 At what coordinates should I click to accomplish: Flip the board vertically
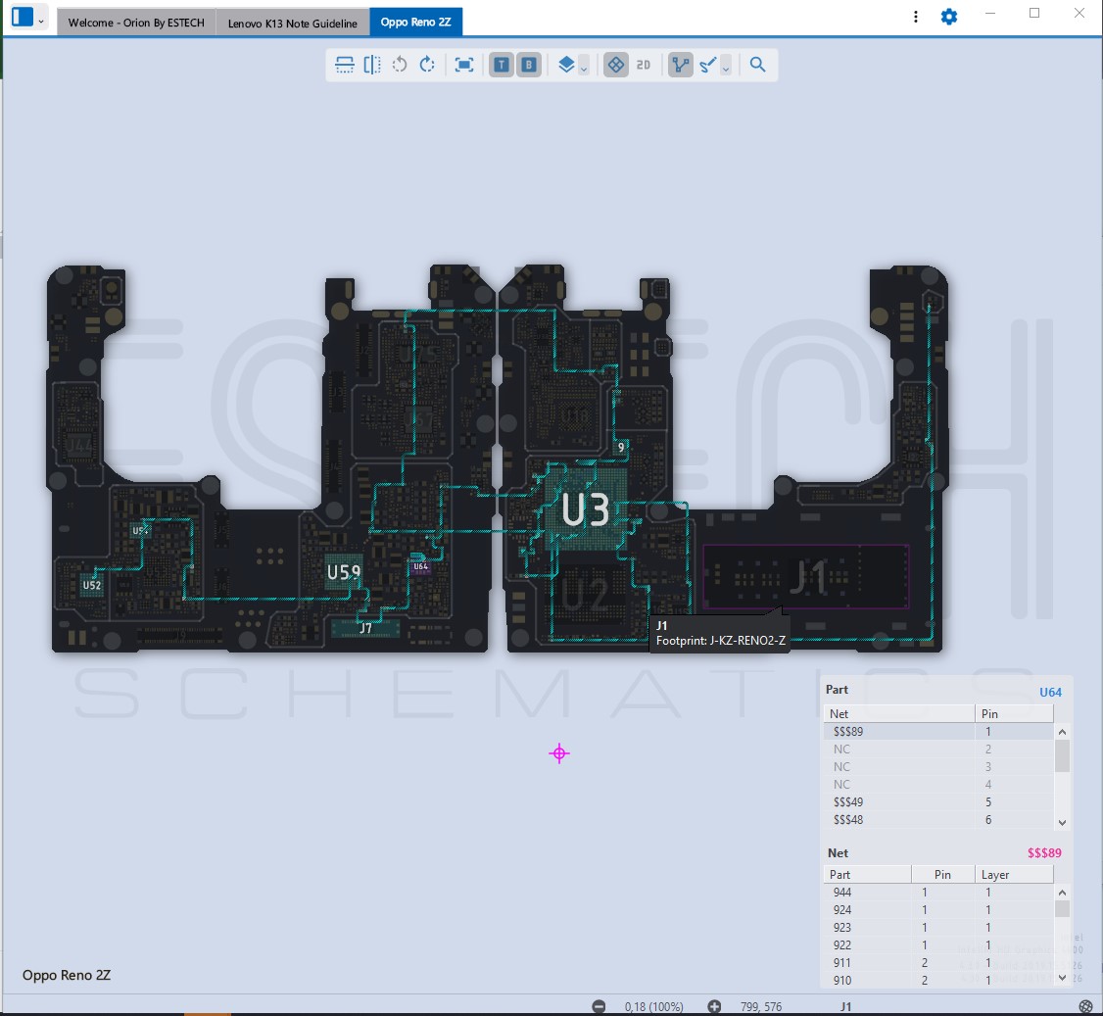(x=345, y=65)
